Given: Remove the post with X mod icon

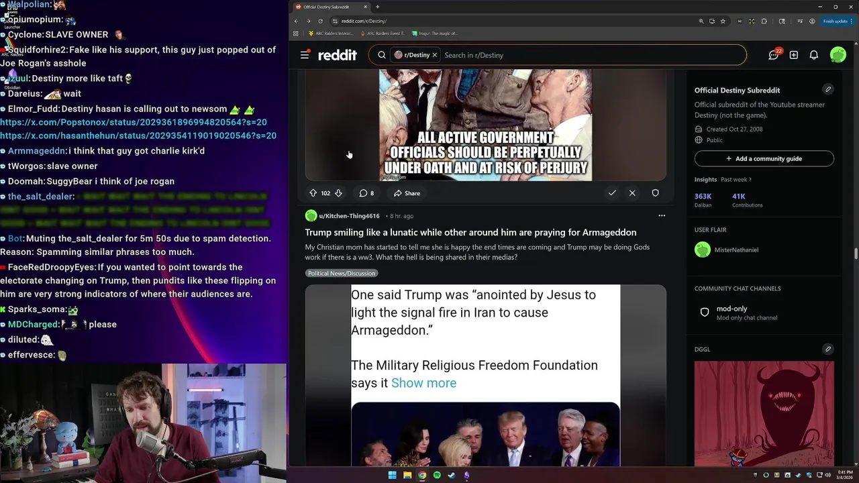Looking at the screenshot, I should click(632, 193).
